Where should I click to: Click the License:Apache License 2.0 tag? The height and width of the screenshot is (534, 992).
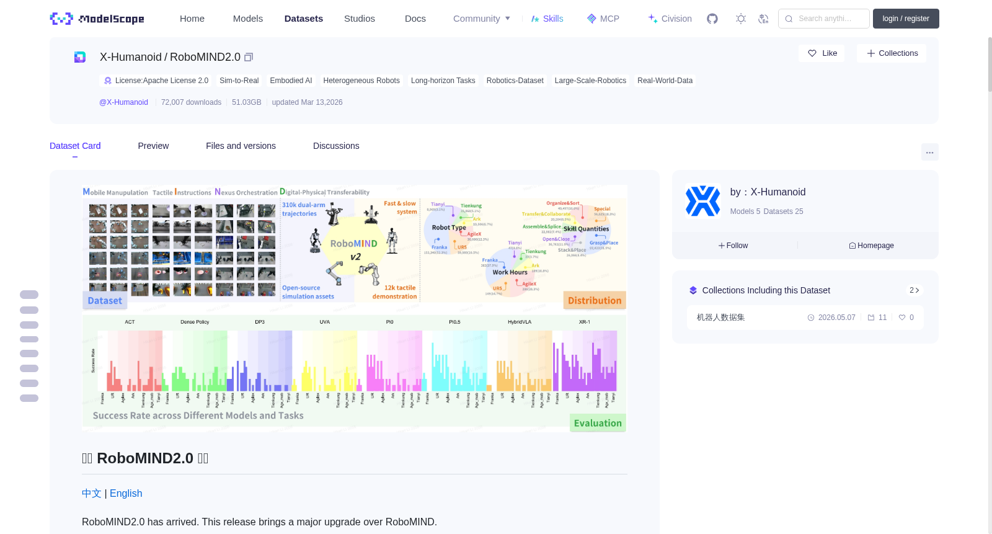pyautogui.click(x=155, y=81)
